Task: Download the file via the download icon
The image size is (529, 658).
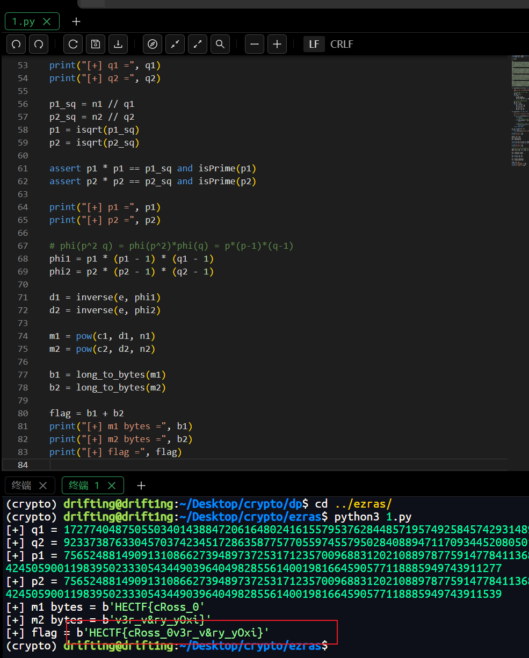Action: pos(118,44)
